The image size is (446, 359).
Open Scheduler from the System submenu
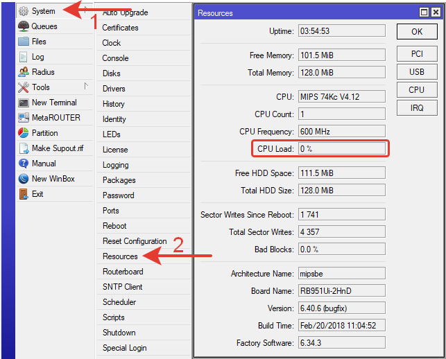click(x=144, y=302)
